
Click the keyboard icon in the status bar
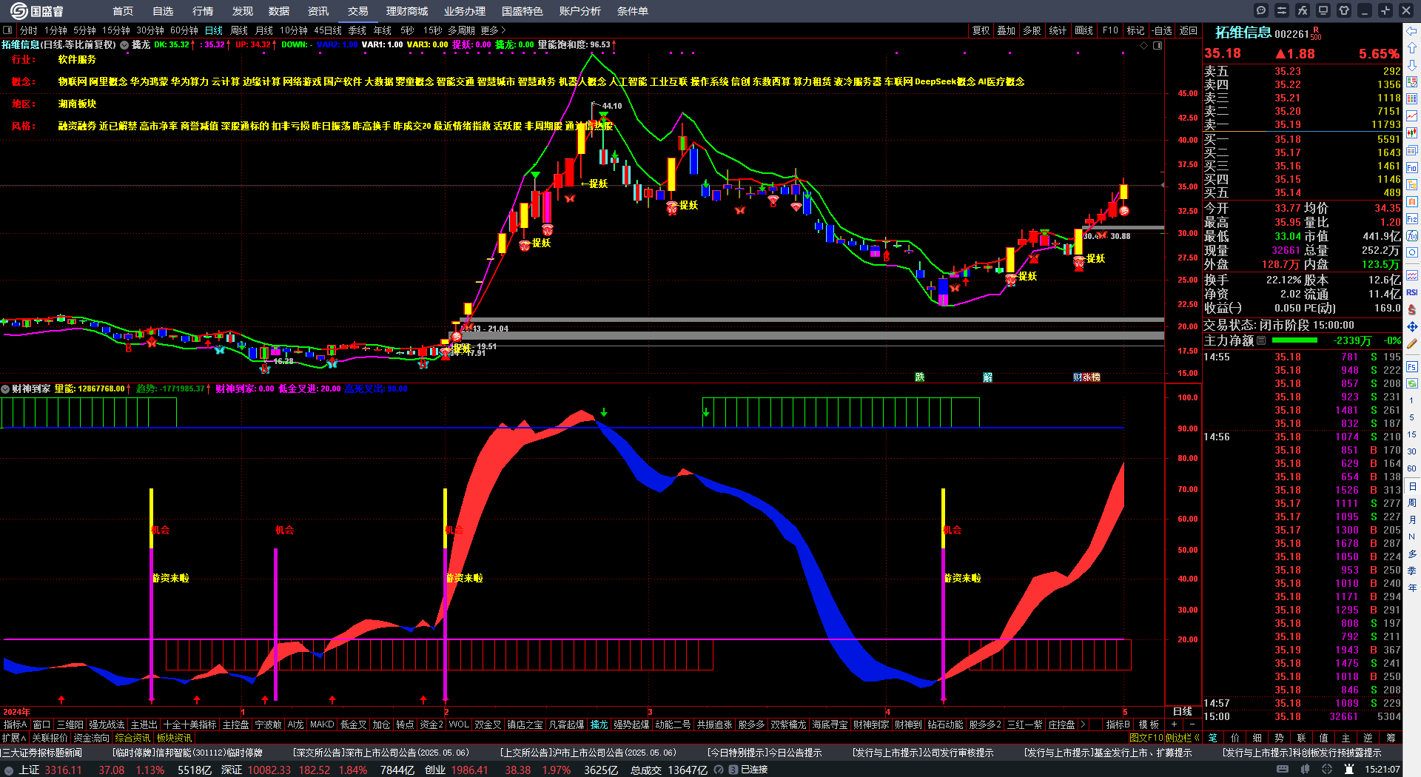click(1283, 770)
